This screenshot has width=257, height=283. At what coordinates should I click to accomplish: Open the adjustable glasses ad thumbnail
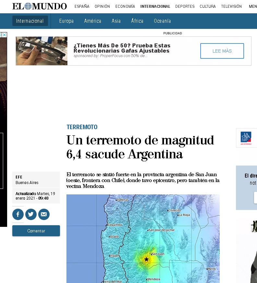point(42,51)
